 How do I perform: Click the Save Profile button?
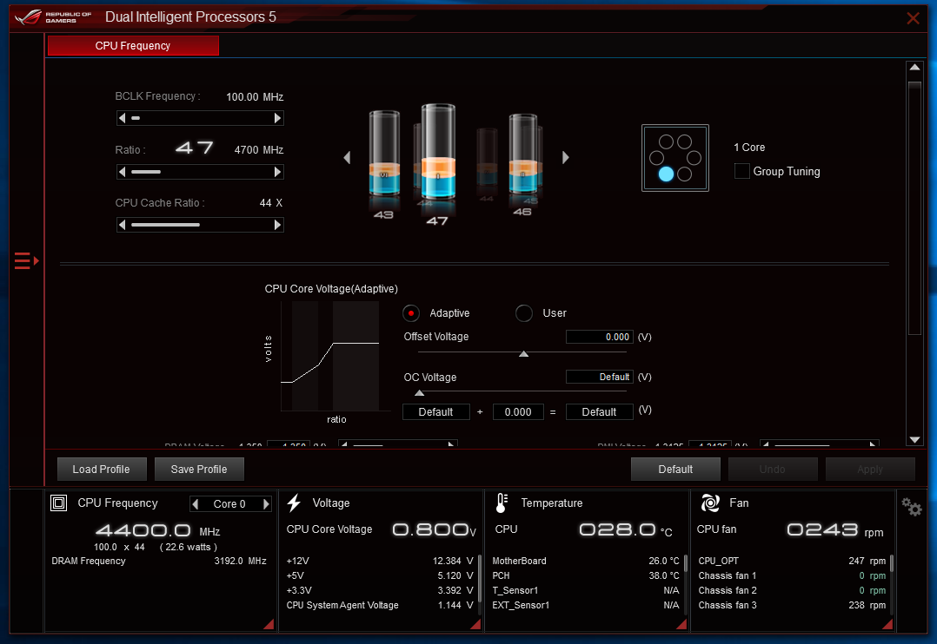click(199, 470)
